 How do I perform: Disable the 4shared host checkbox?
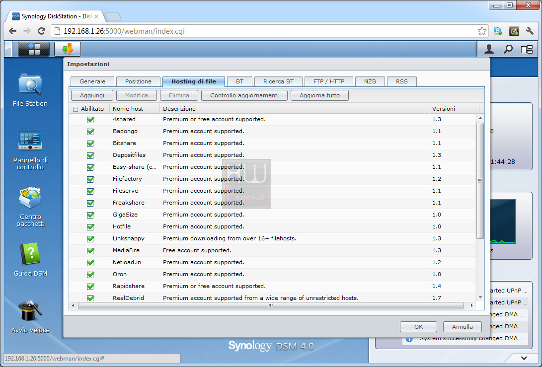pyautogui.click(x=90, y=120)
